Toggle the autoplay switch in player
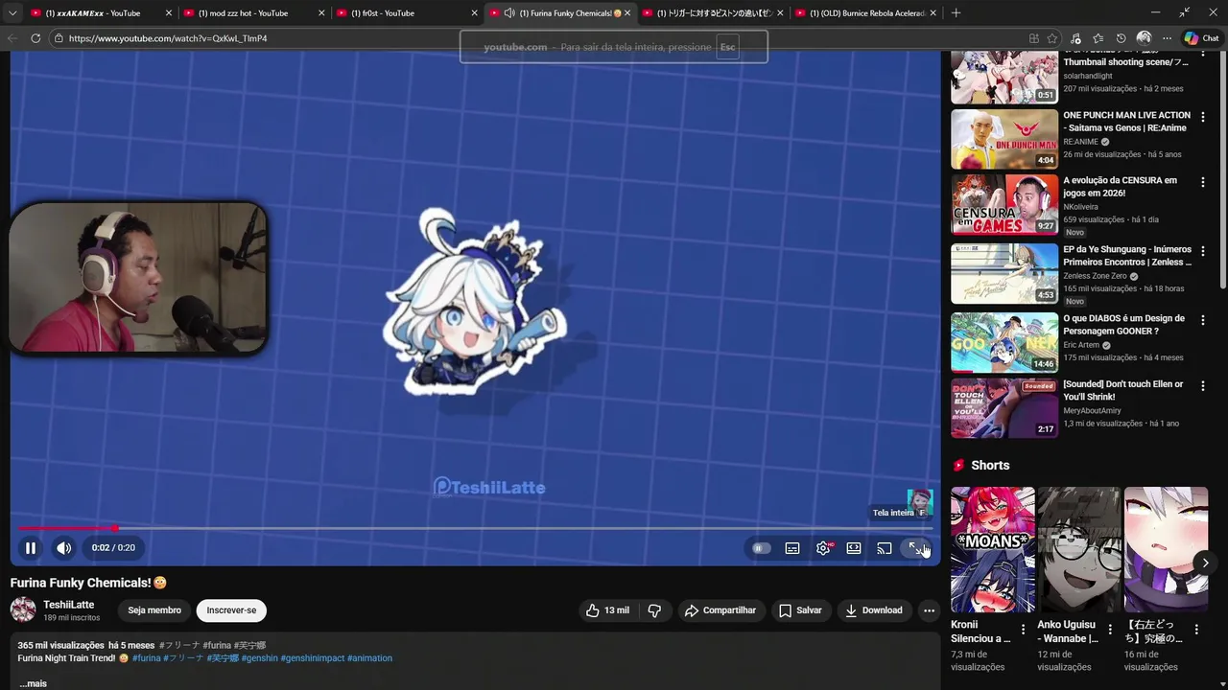Screen dimensions: 1228x690 point(761,548)
